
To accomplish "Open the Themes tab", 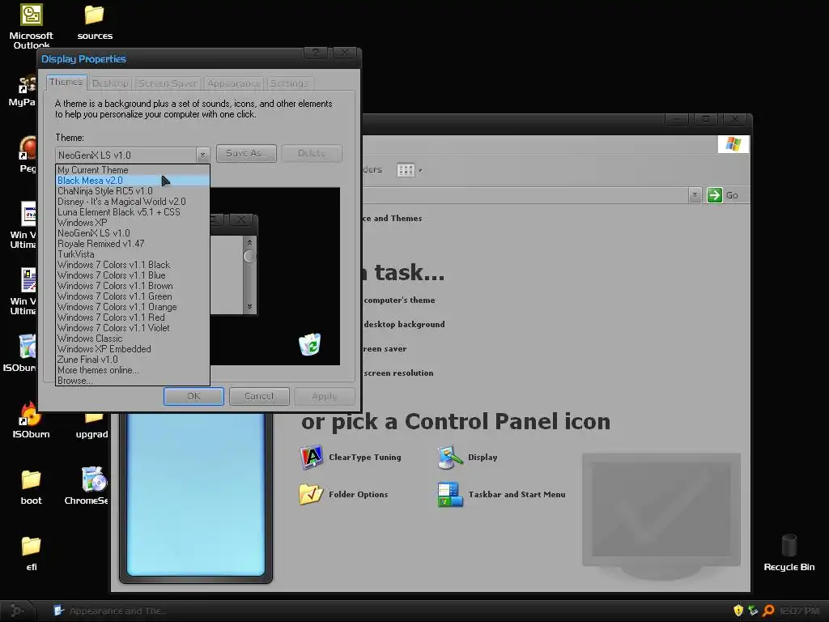I will click(x=66, y=82).
